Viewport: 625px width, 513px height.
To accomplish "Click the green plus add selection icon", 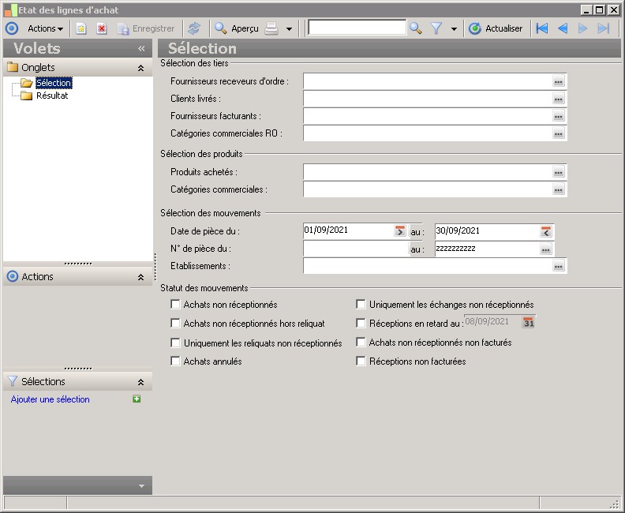I will 137,399.
